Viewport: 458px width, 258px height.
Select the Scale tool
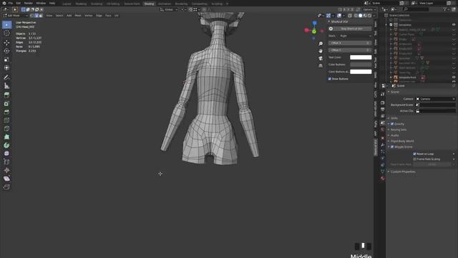click(6, 59)
